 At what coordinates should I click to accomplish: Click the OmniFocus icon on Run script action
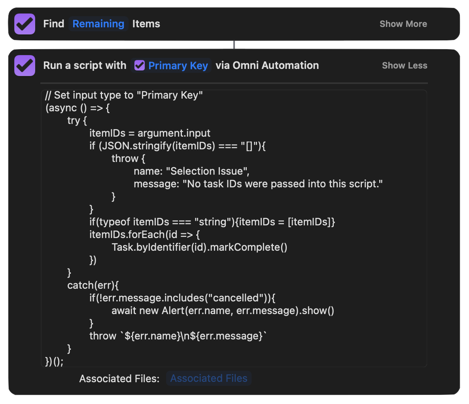click(25, 65)
